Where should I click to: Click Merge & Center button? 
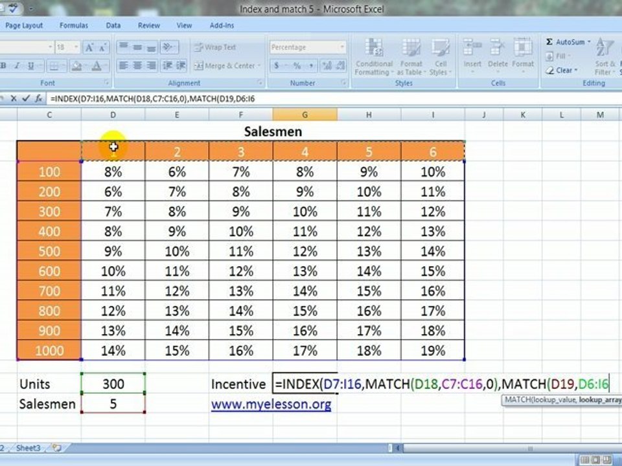(x=225, y=66)
